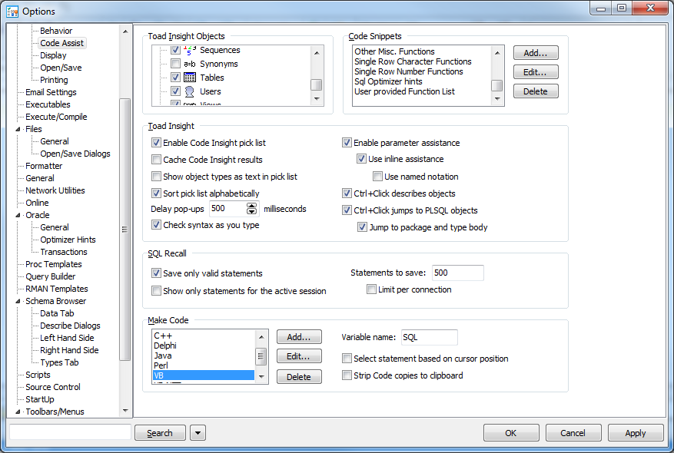The image size is (674, 453).
Task: Toggle Ctrl+Click jumps to PLSQL objects
Action: tap(347, 210)
